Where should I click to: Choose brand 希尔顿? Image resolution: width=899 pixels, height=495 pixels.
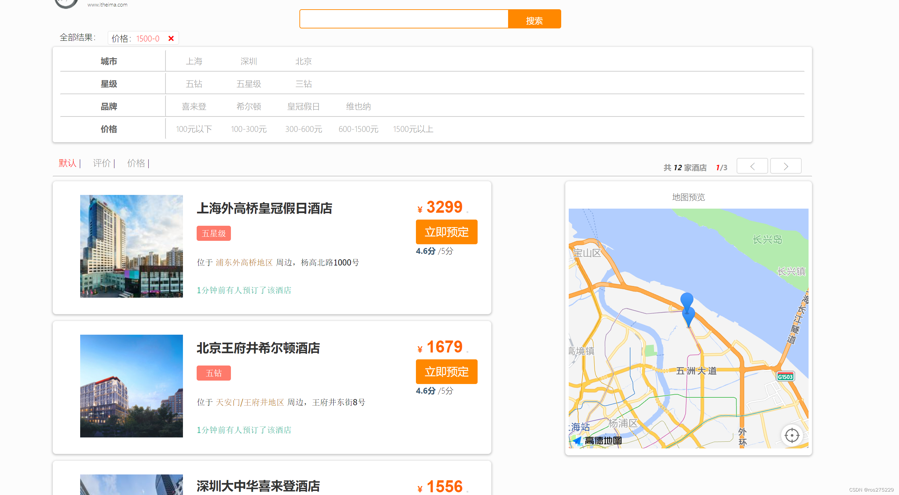pyautogui.click(x=249, y=107)
